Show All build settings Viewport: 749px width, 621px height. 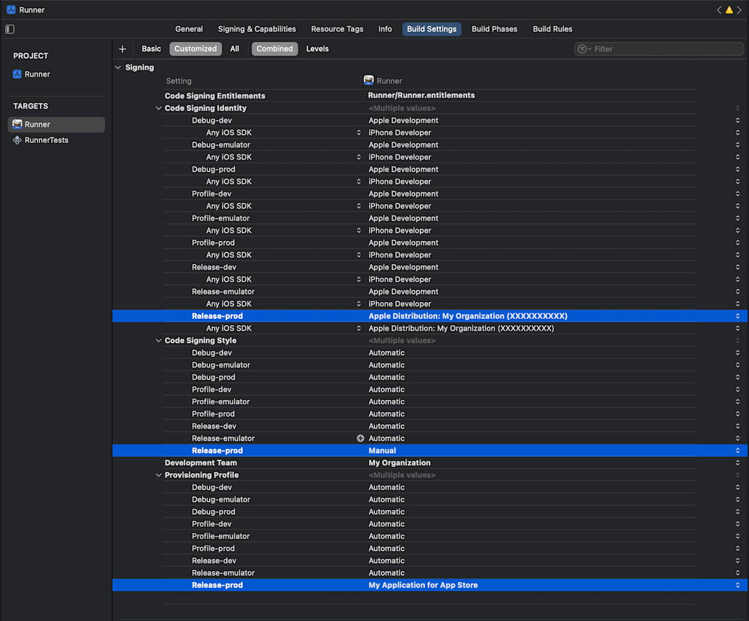pos(235,49)
